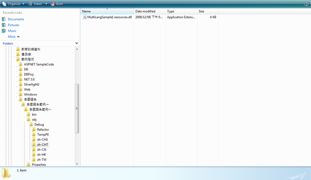
Task: Click the file date 2008/12/08 cell
Action: 149,17
